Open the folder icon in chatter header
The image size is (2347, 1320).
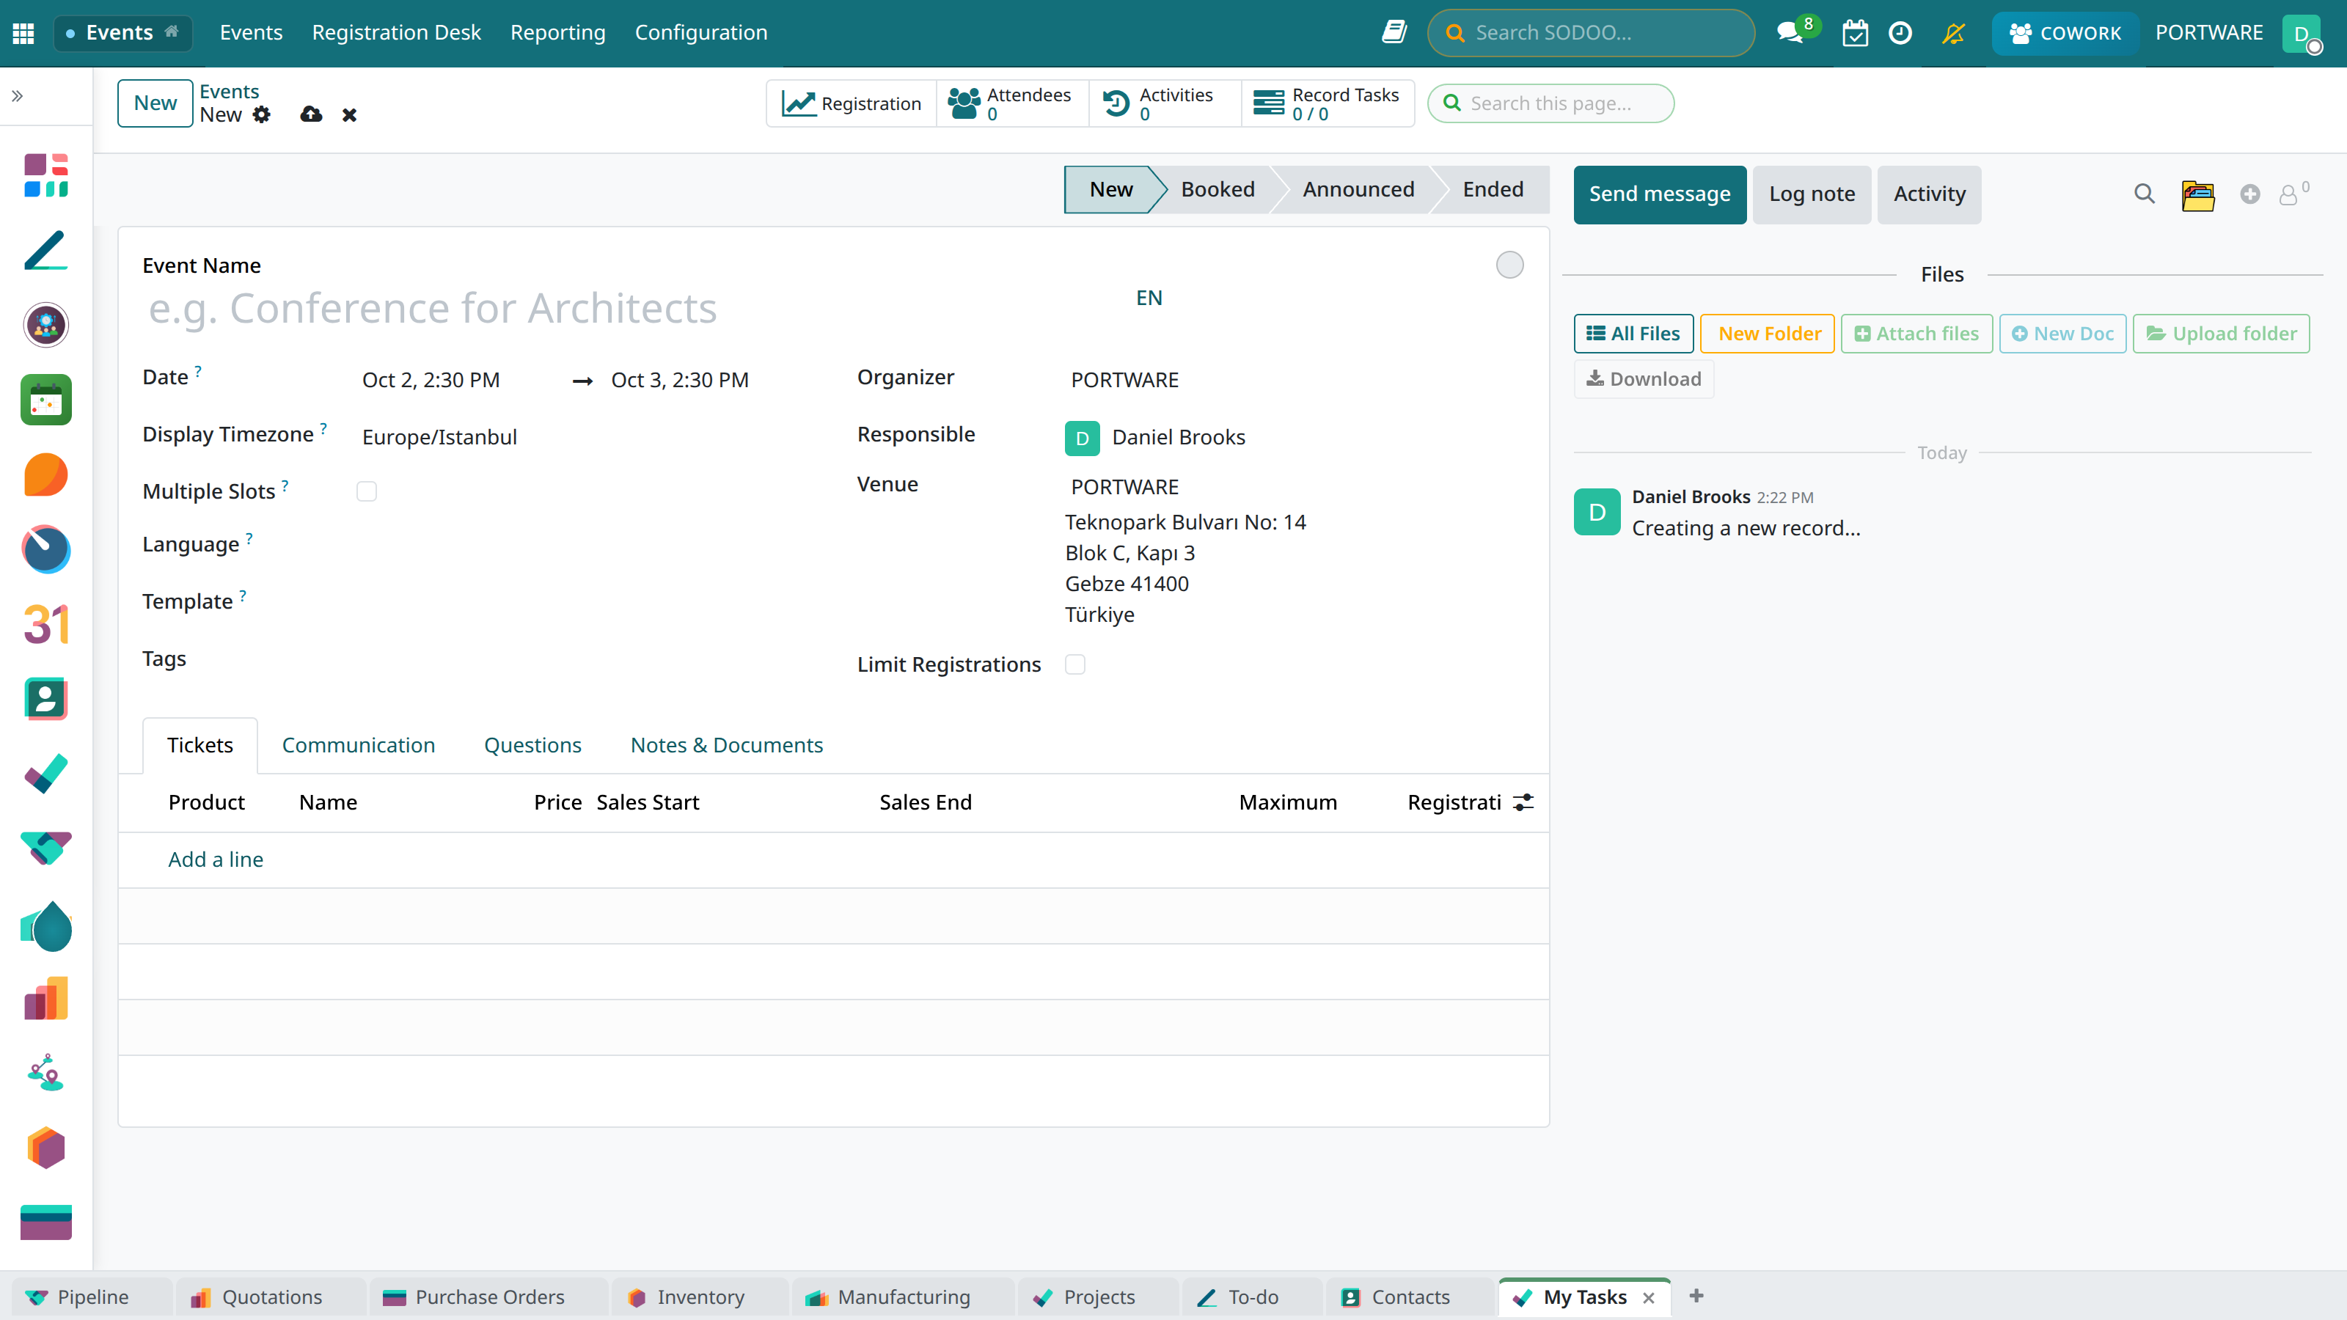[x=2197, y=194]
